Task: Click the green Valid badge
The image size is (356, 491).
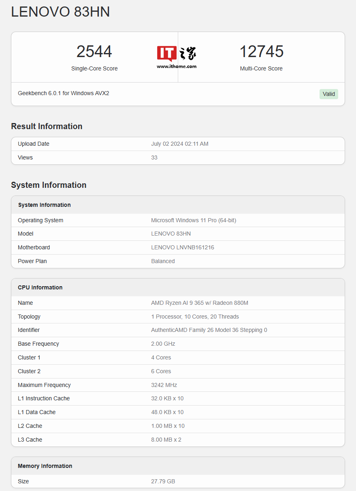Action: click(x=328, y=94)
